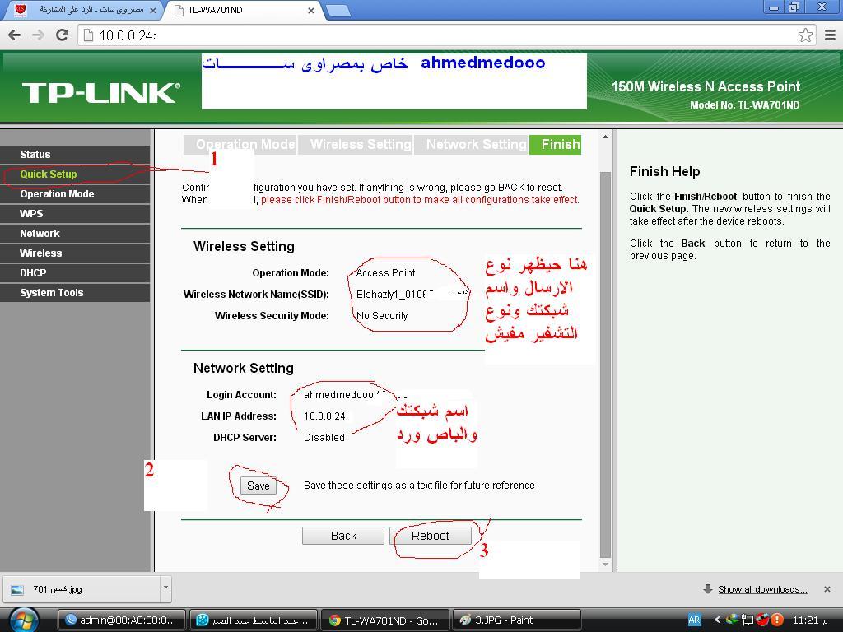Open a new browser tab
The width and height of the screenshot is (843, 632).
tap(338, 10)
